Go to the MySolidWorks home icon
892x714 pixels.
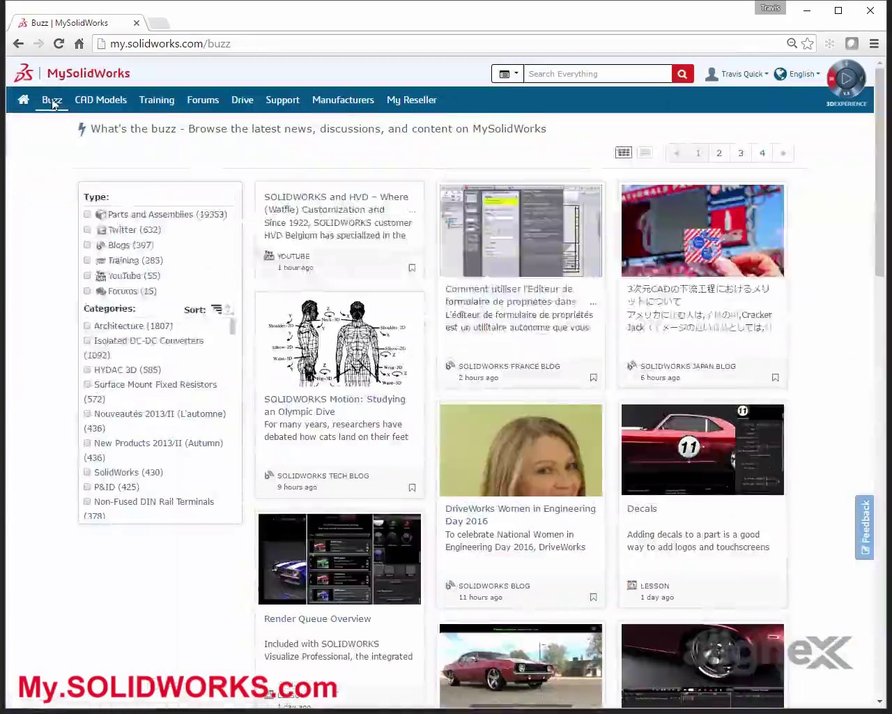[23, 100]
